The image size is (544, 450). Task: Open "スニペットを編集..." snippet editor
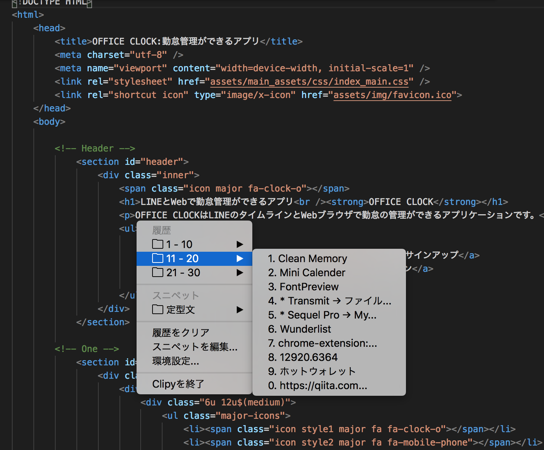(195, 347)
